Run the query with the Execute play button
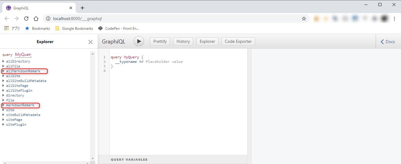Screen dimensions: 401x164 tap(139, 41)
